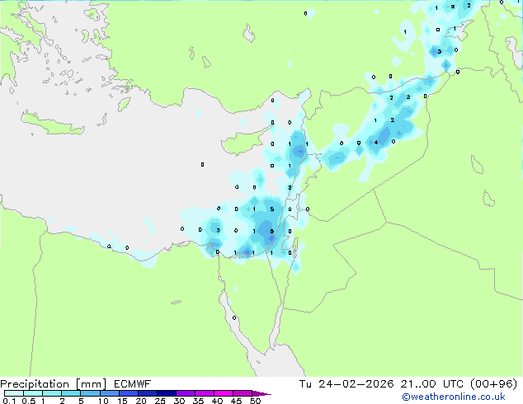This screenshot has width=523, height=404.
Task: Click the 1–2 mm legend swatch
Action: tap(52, 393)
